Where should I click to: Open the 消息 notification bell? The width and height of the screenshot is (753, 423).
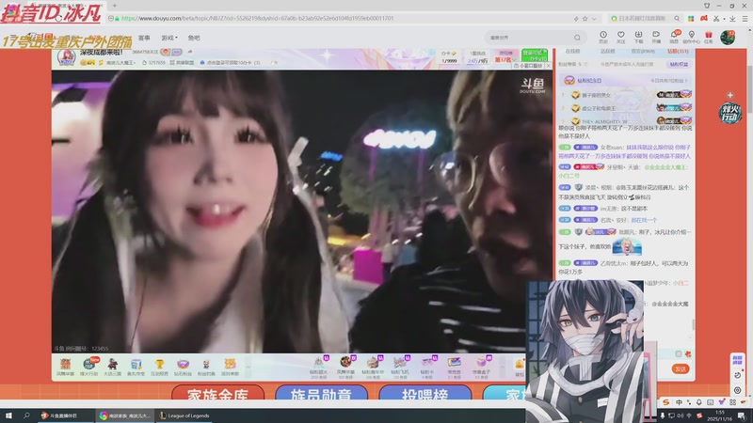[x=674, y=37]
